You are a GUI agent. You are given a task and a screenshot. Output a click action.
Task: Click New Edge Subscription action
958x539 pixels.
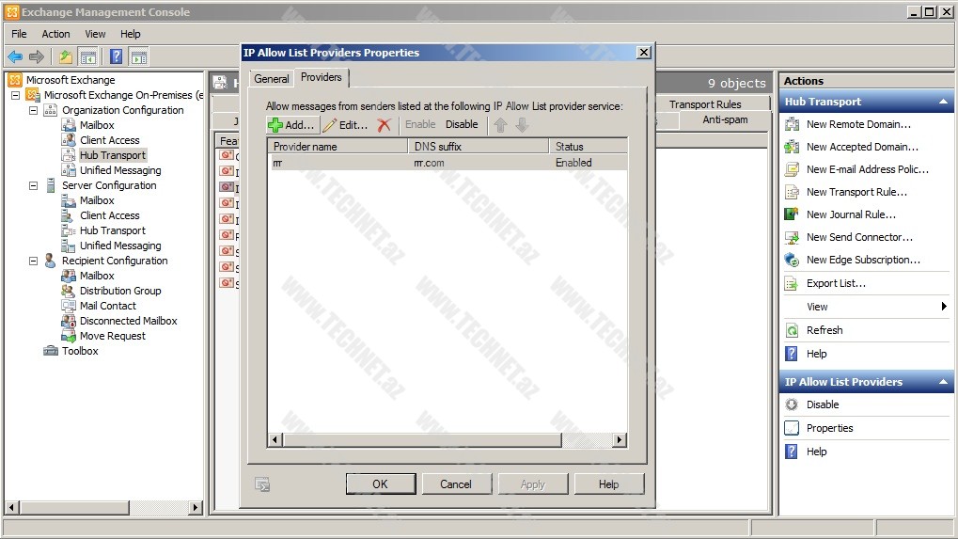(x=863, y=260)
